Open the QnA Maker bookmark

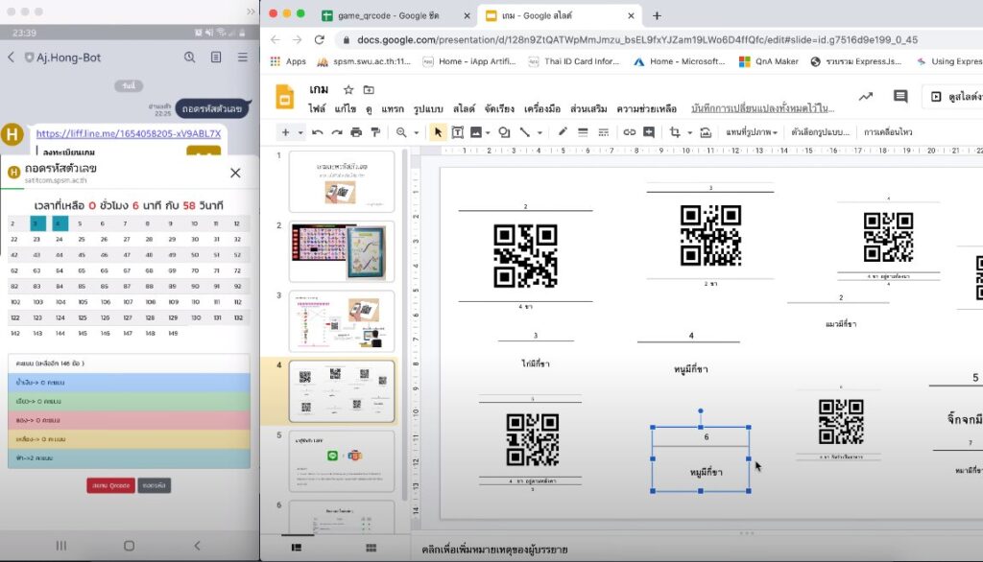[769, 61]
